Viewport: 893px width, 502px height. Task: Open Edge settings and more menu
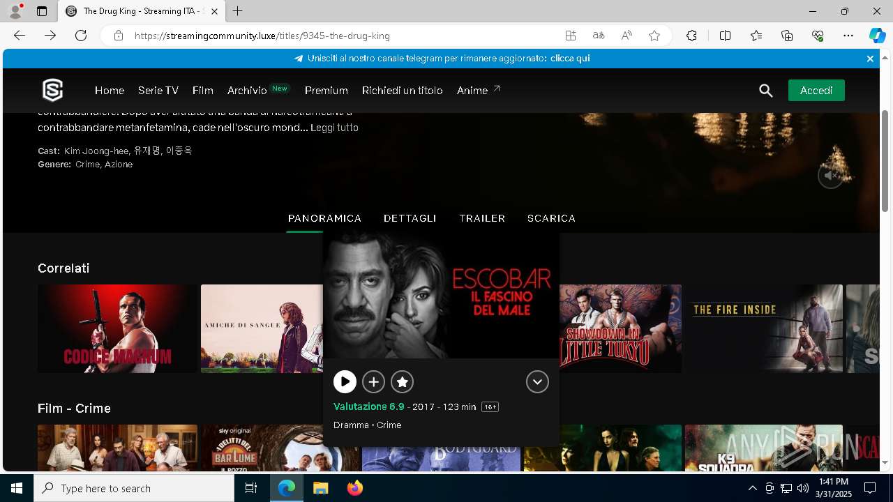pos(848,36)
